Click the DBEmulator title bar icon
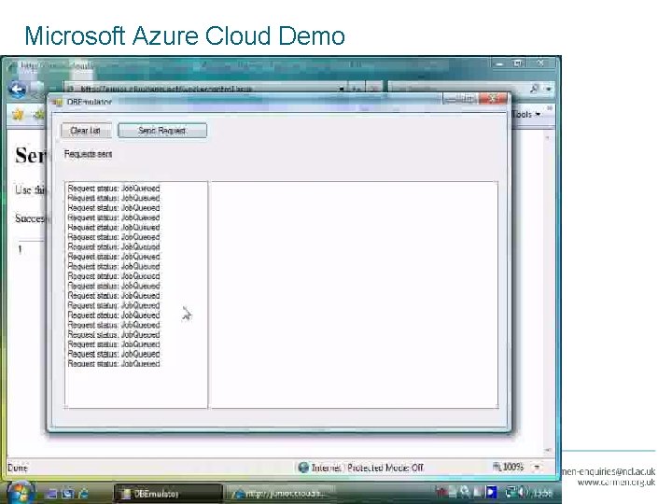The height and width of the screenshot is (504, 672). point(58,102)
